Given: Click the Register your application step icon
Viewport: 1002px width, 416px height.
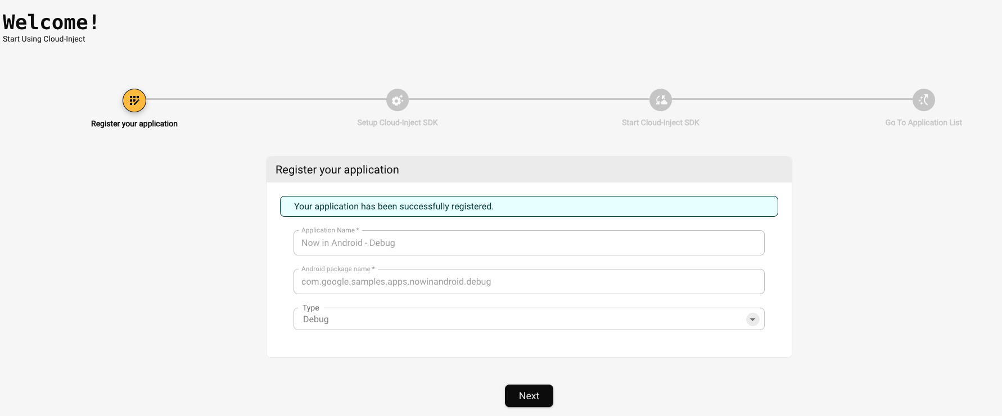Looking at the screenshot, I should click(x=134, y=100).
